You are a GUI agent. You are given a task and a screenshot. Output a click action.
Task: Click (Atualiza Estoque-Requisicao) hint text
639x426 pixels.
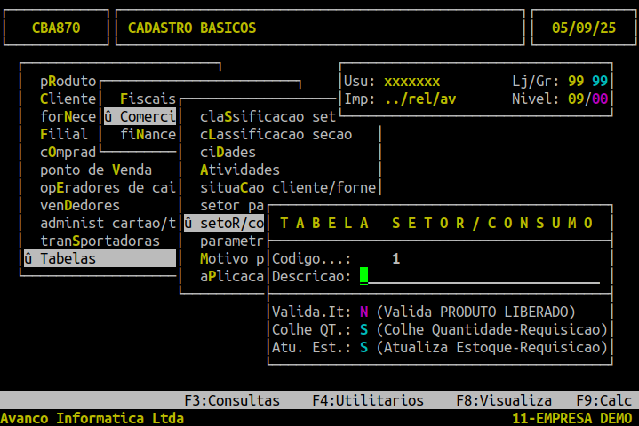[491, 348]
